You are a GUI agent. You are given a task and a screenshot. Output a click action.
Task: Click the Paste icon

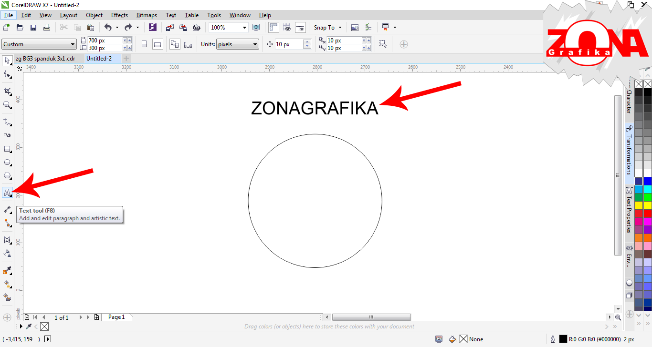pyautogui.click(x=90, y=28)
